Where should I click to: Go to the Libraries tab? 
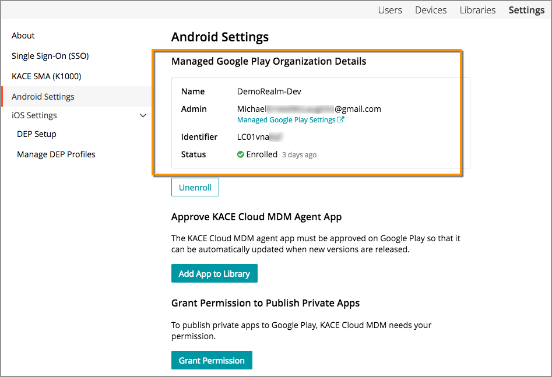pos(477,10)
